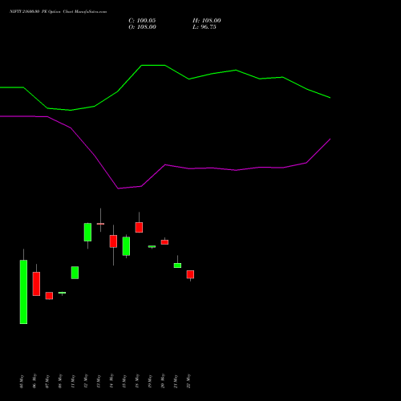Click the 22 May date label

click(188, 381)
